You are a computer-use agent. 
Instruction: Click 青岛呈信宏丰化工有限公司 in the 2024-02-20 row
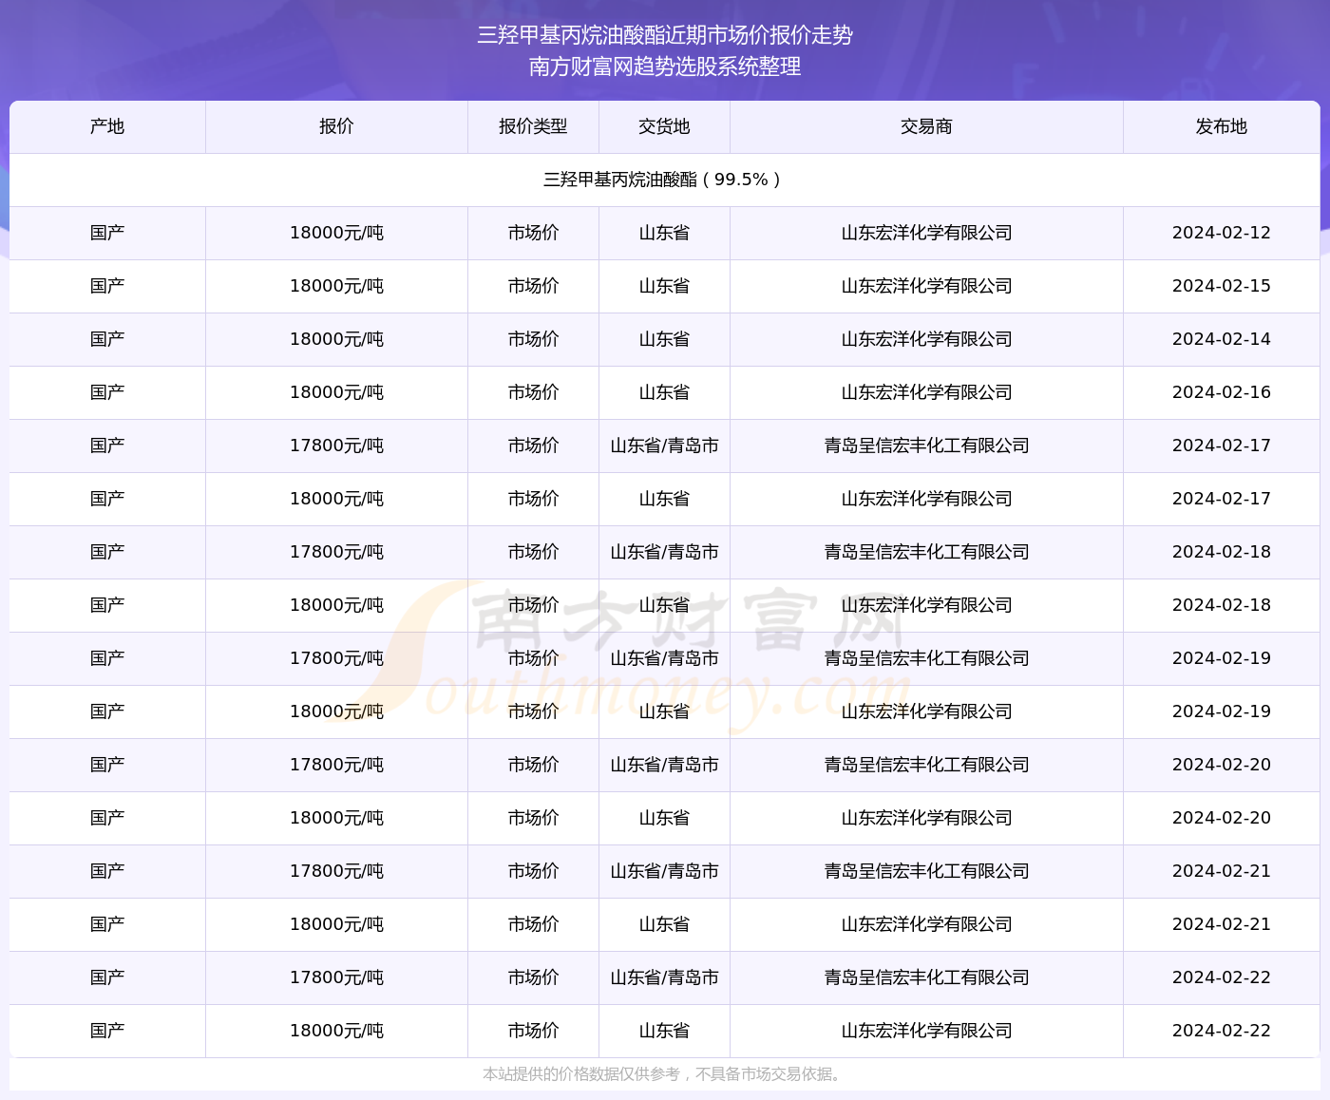point(926,765)
